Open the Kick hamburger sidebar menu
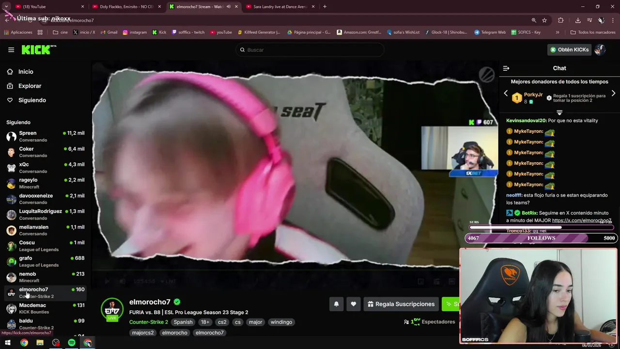This screenshot has height=349, width=620. (x=11, y=49)
